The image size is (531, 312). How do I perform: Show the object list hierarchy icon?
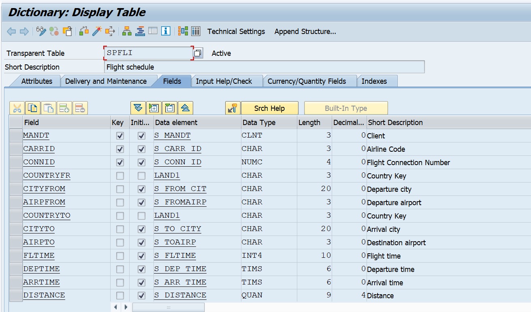(x=127, y=31)
